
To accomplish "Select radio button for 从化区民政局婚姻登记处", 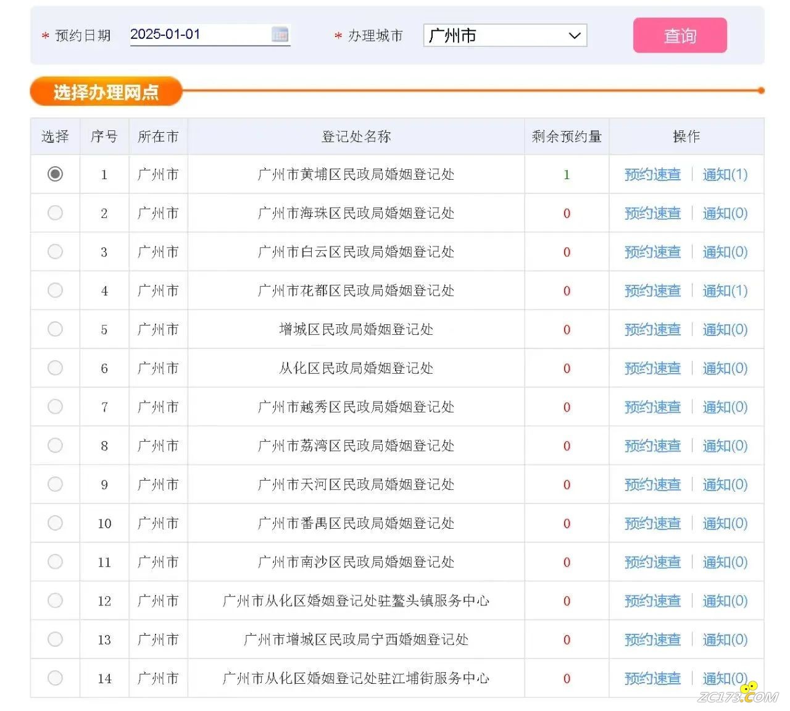I will pyautogui.click(x=55, y=368).
